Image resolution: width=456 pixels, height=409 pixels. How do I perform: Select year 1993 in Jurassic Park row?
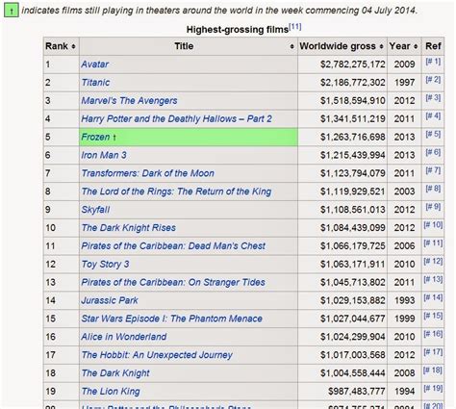405,300
